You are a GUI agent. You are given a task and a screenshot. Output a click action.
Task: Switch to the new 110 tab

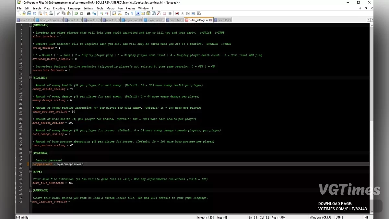[x=25, y=20]
